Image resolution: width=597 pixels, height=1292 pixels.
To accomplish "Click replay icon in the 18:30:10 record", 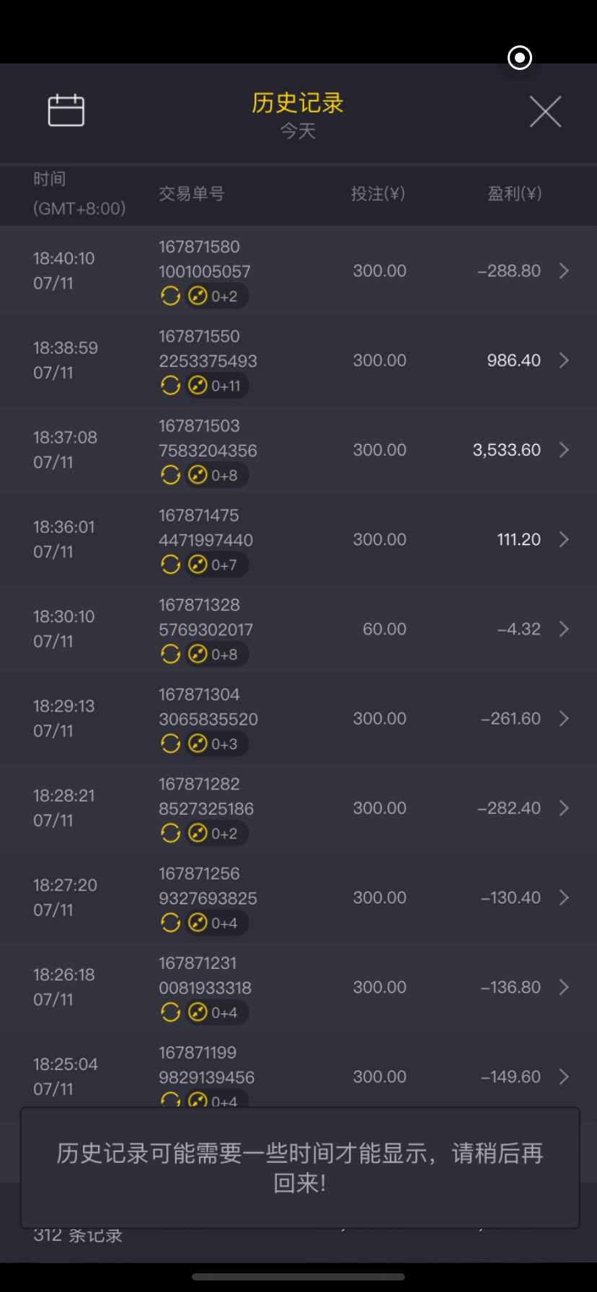I will [170, 654].
